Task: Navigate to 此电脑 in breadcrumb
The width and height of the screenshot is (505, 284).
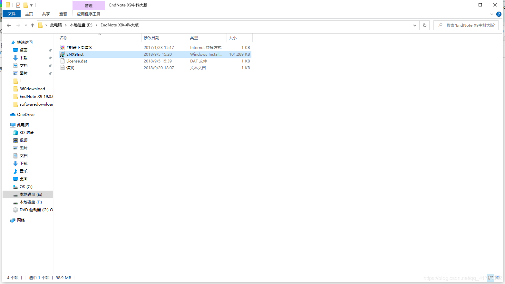Action: coord(56,25)
